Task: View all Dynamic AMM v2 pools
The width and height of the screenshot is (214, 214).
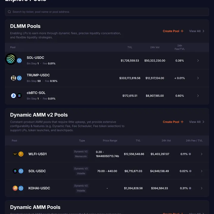Action: (196, 122)
